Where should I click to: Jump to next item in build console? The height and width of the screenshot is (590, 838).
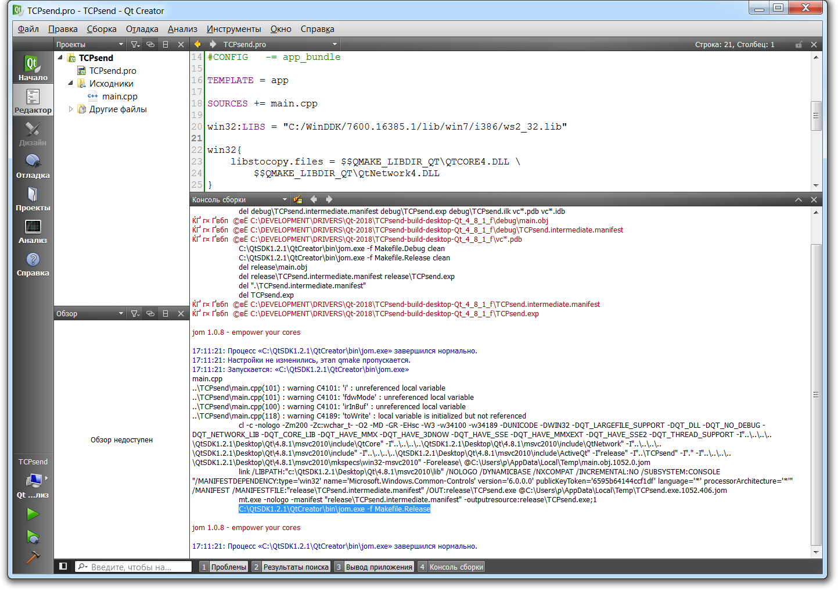[329, 199]
